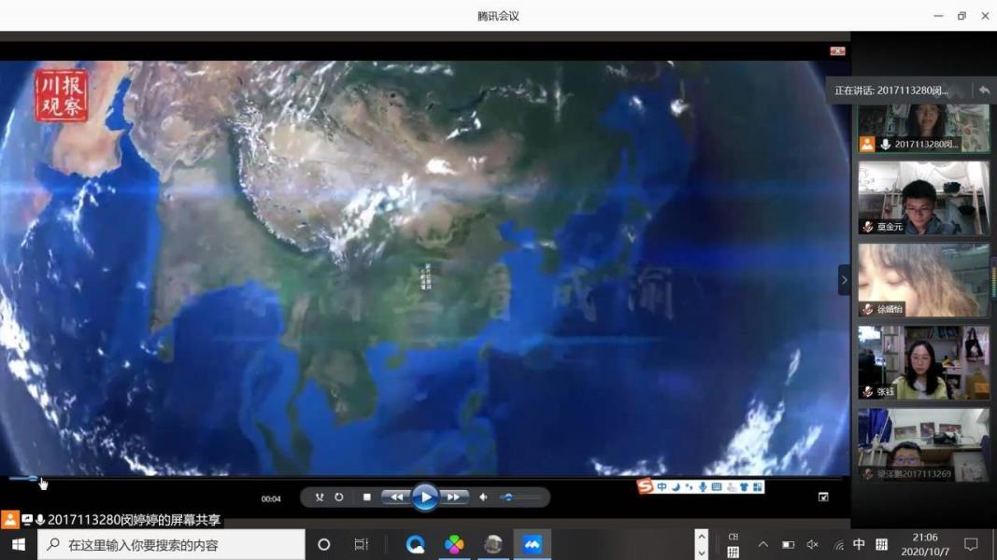Click the screen-share label 2017113280闵婷婷的屏幕共享
The image size is (997, 560).
pyautogui.click(x=135, y=520)
